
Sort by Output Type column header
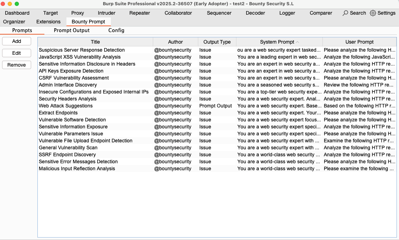(x=217, y=42)
